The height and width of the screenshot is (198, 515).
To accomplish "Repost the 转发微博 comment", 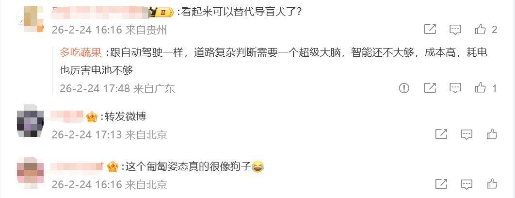I will (441, 134).
